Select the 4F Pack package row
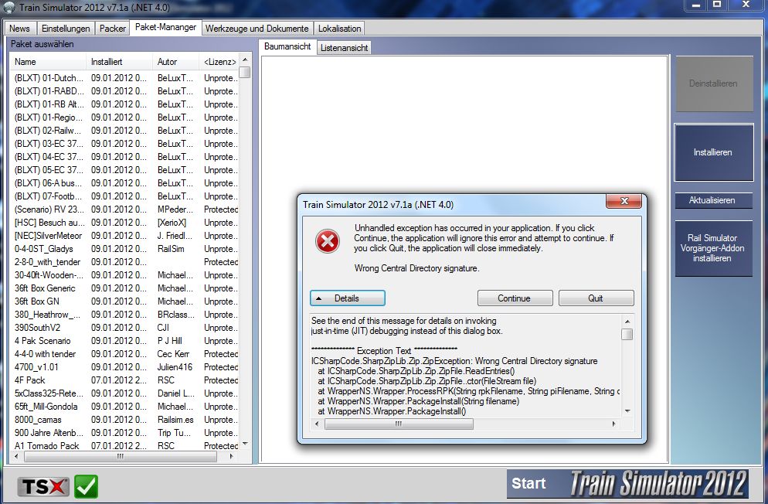This screenshot has width=768, height=504. [124, 380]
